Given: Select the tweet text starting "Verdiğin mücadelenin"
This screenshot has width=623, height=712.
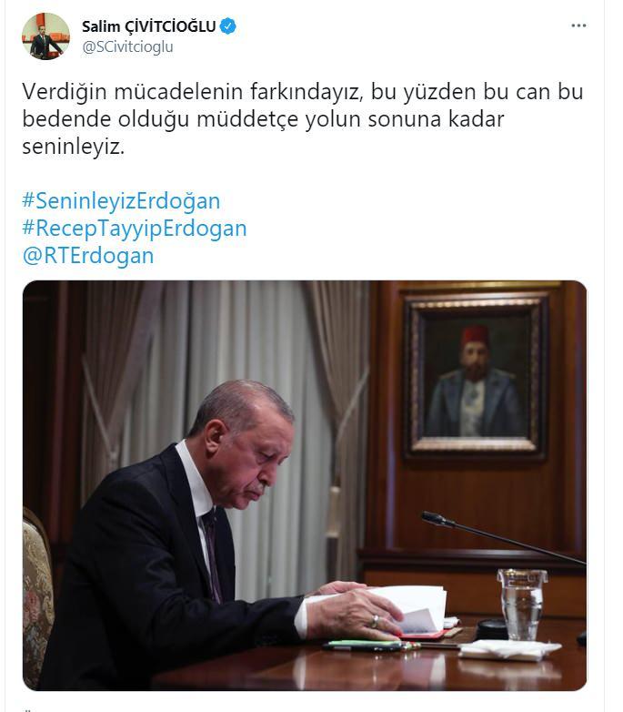Looking at the screenshot, I should 303,119.
